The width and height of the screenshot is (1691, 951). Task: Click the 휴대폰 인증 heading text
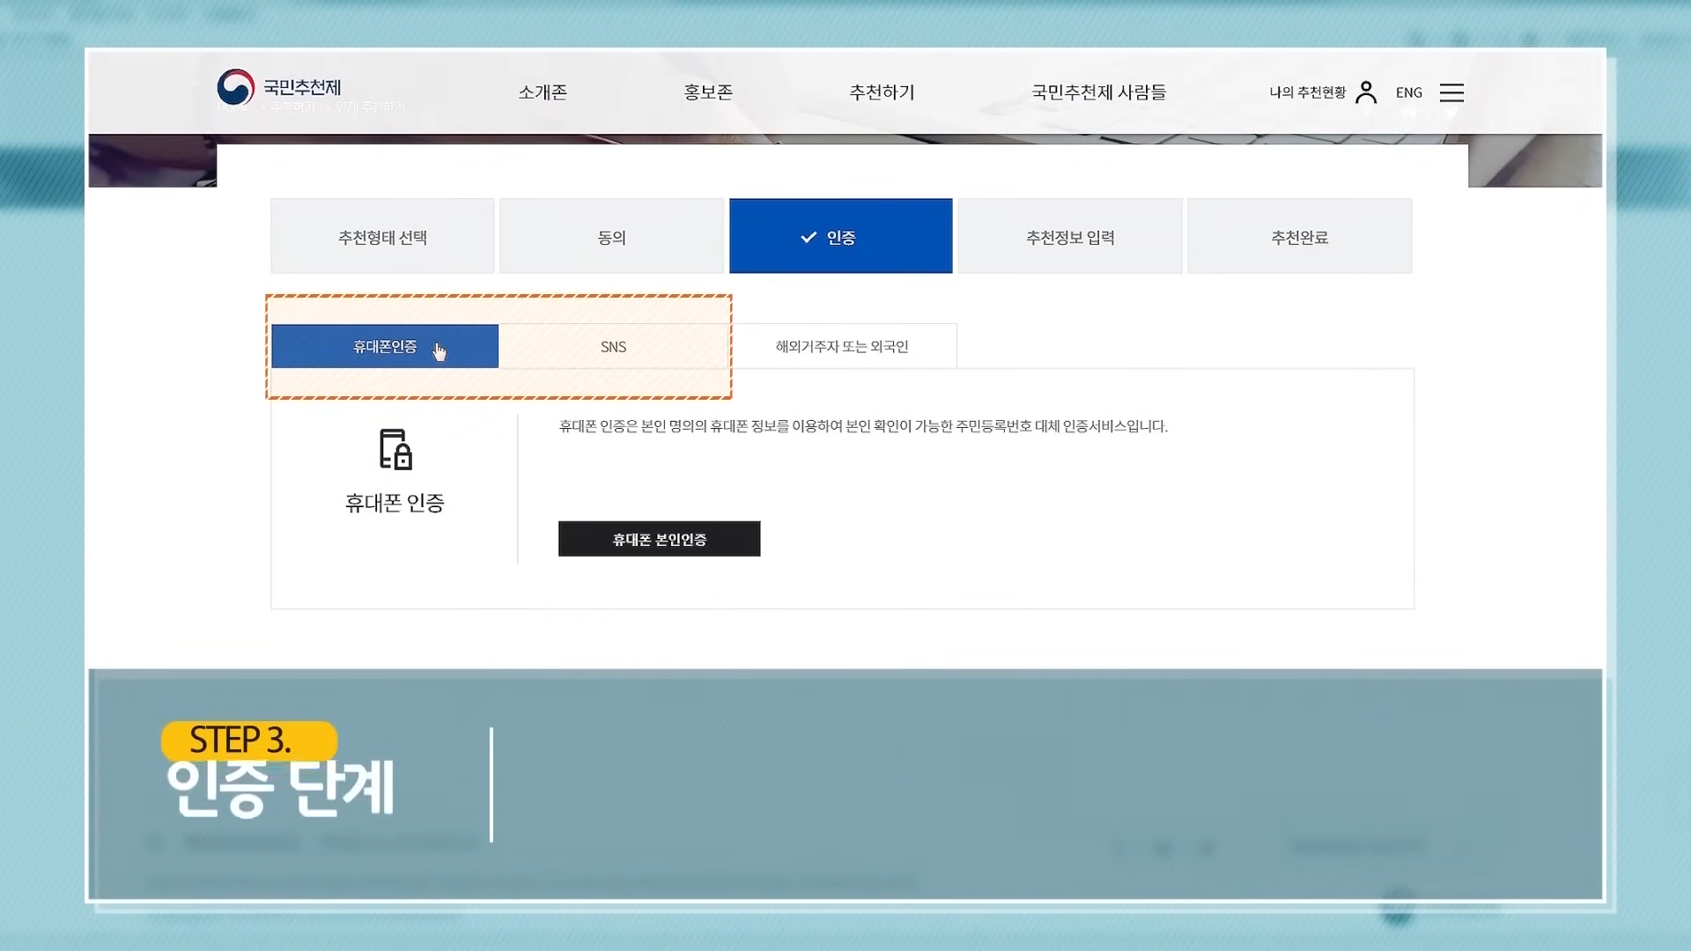pyautogui.click(x=395, y=503)
